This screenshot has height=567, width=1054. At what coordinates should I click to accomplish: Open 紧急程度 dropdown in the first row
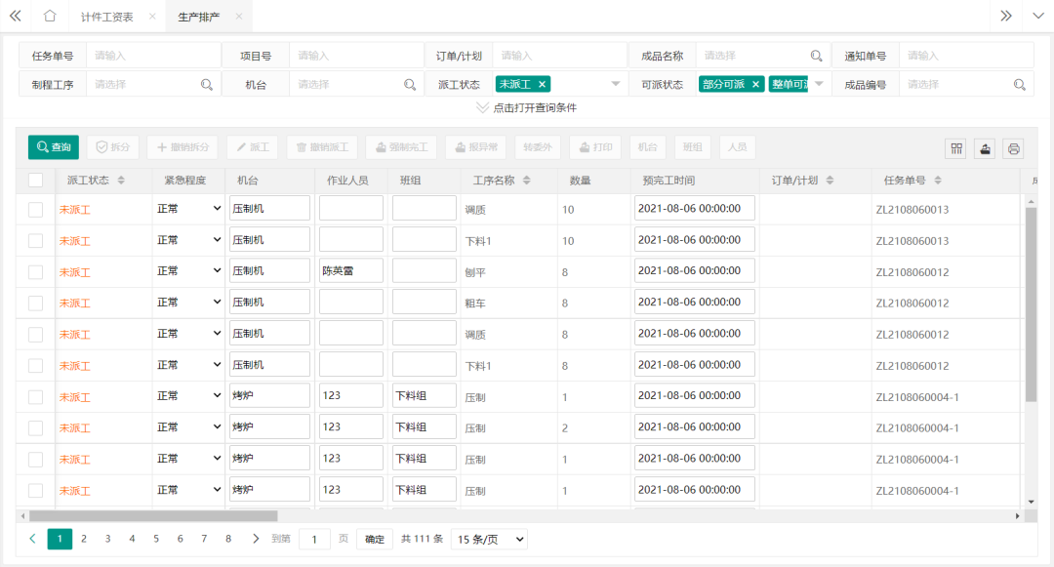click(x=189, y=208)
